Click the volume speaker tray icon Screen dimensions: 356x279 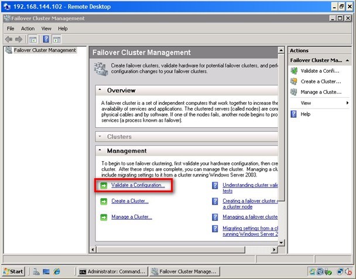348,271
